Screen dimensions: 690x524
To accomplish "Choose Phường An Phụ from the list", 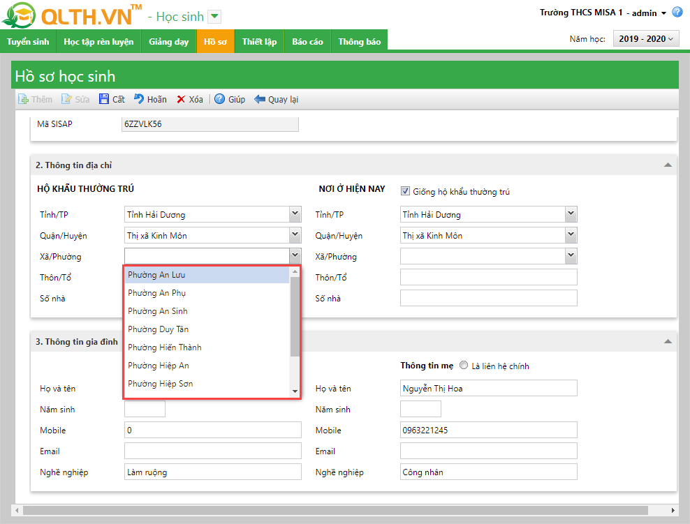I will pyautogui.click(x=207, y=293).
